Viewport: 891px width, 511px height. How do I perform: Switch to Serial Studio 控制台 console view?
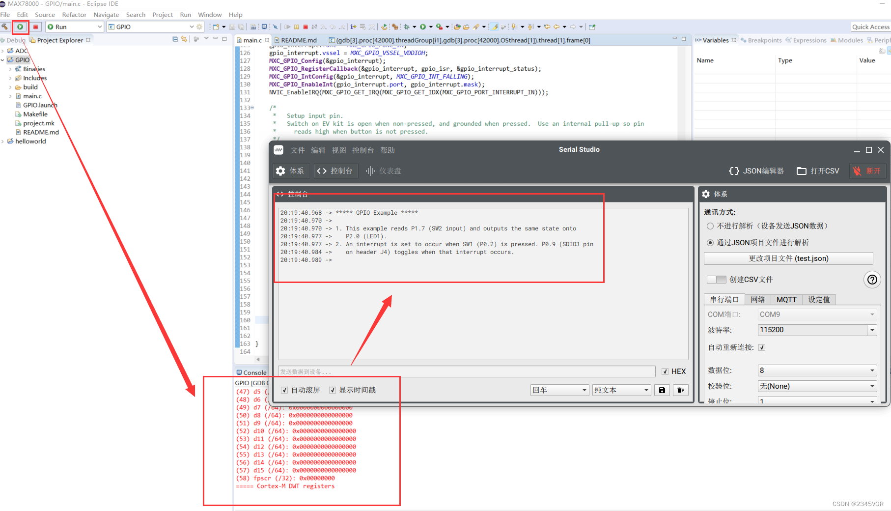(335, 171)
